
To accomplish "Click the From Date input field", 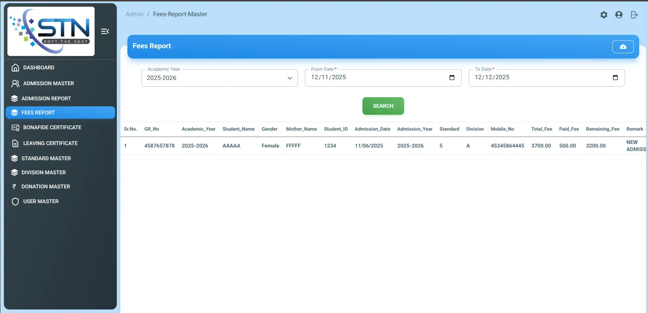I will point(374,77).
